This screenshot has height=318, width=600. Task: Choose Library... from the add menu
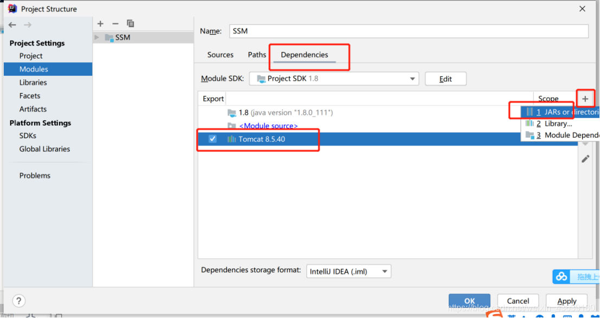pyautogui.click(x=560, y=124)
